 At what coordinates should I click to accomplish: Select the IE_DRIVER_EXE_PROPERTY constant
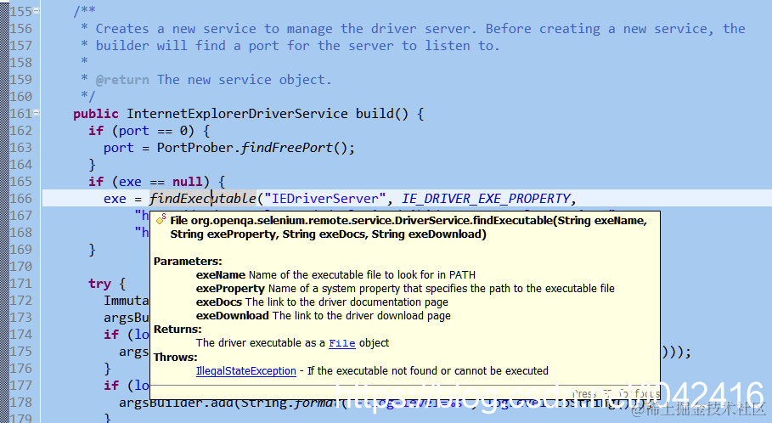tap(486, 199)
